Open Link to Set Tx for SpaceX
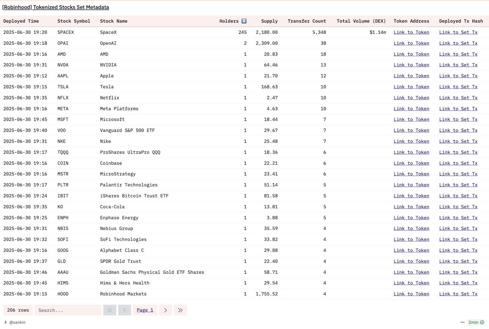The height and width of the screenshot is (329, 489). (x=458, y=32)
